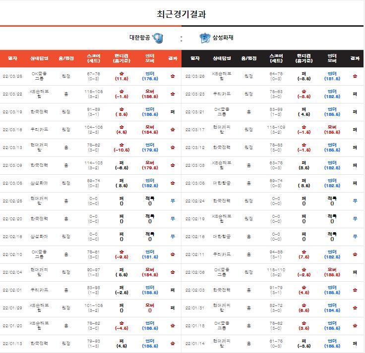Click the 대한항공 team logo icon

(158, 38)
